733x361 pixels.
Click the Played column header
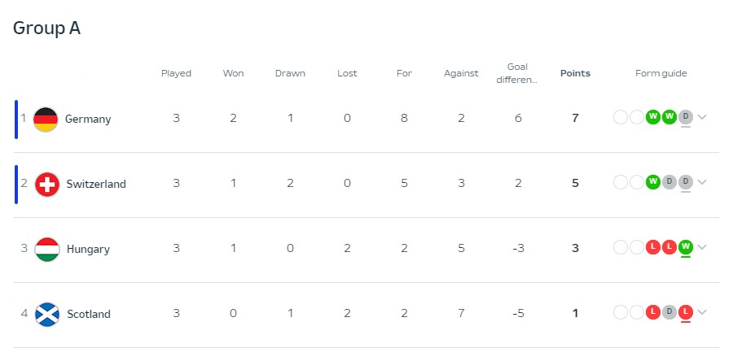click(176, 73)
